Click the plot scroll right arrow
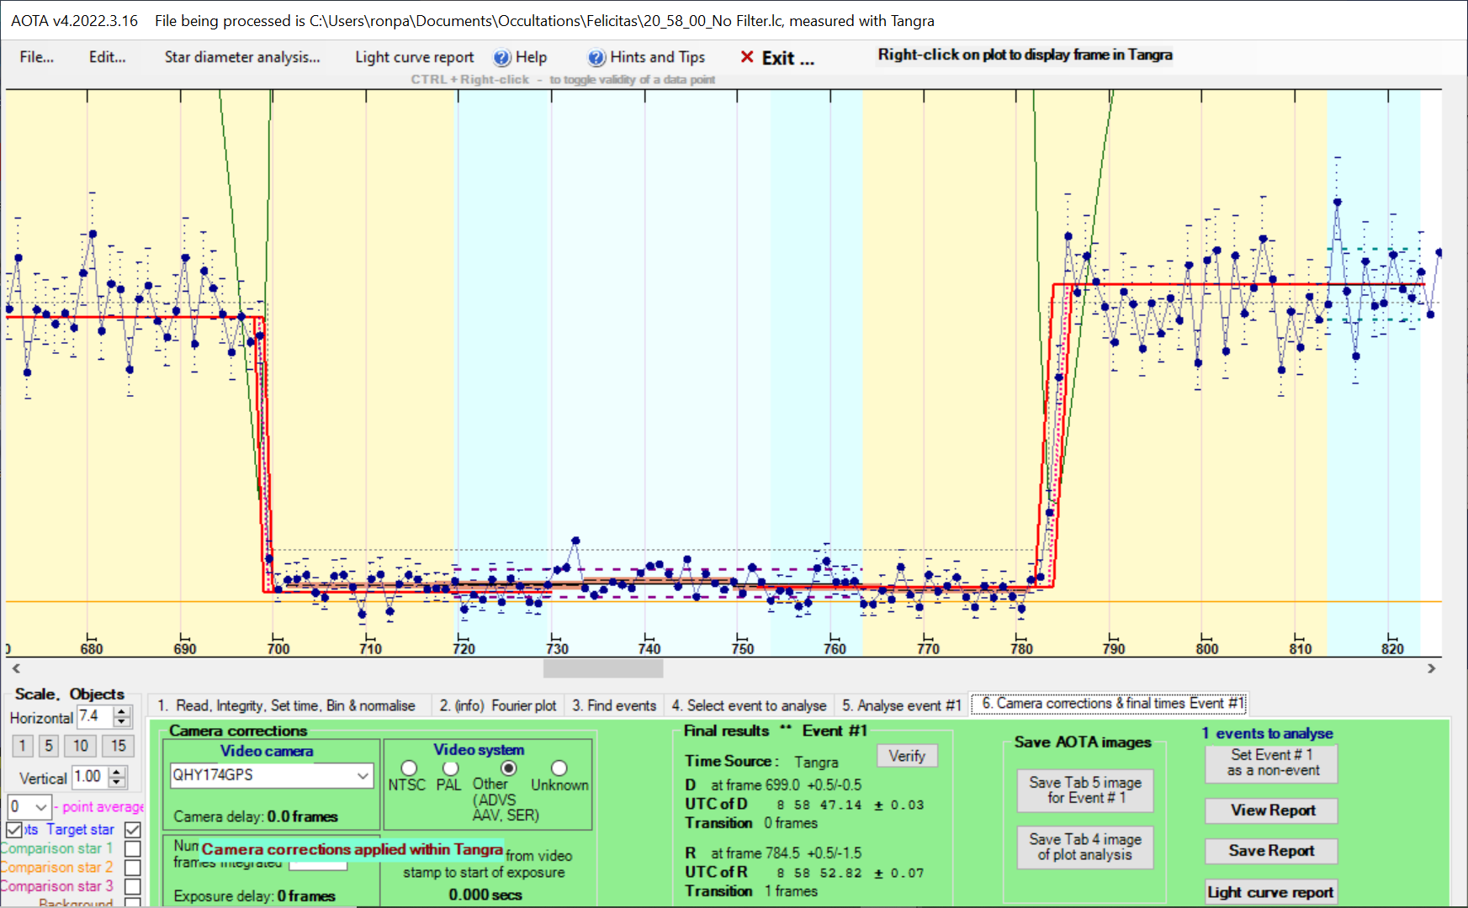 [x=1432, y=668]
